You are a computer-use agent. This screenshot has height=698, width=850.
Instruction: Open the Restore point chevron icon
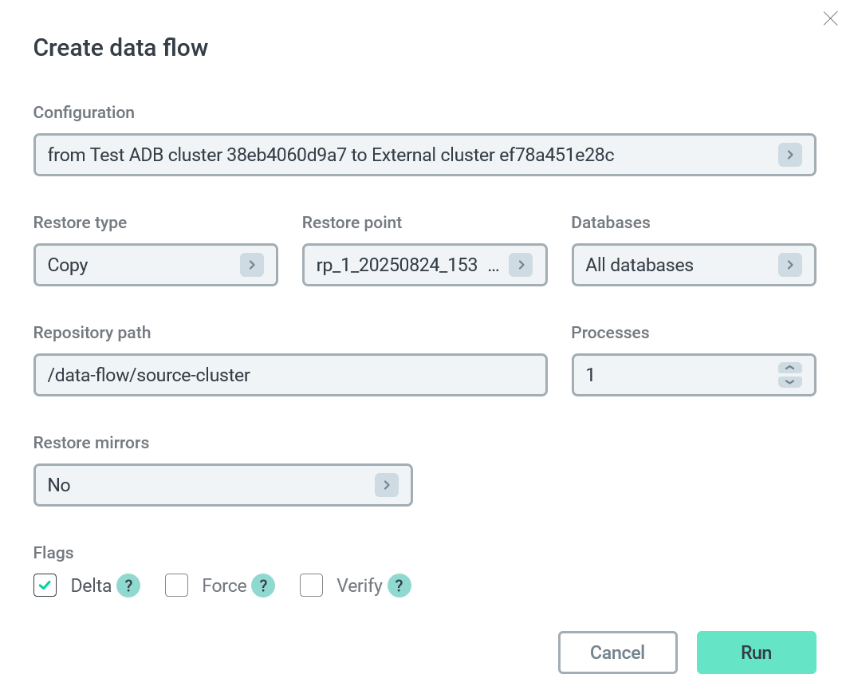[x=521, y=265]
